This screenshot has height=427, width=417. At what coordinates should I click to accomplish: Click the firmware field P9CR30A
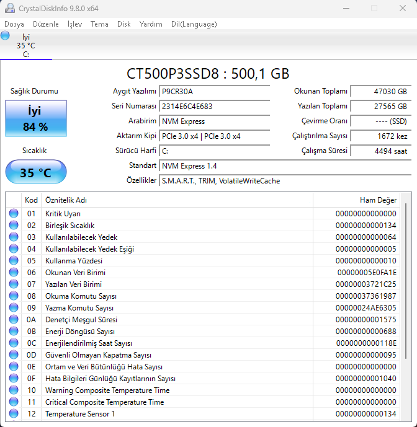pos(214,91)
